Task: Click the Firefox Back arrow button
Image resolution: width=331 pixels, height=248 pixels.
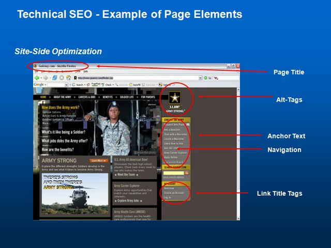Action: 37,78
